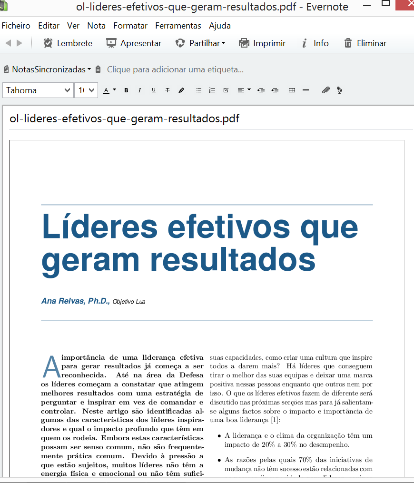414x483 pixels.
Task: Click the font color letter A
Action: [x=106, y=90]
